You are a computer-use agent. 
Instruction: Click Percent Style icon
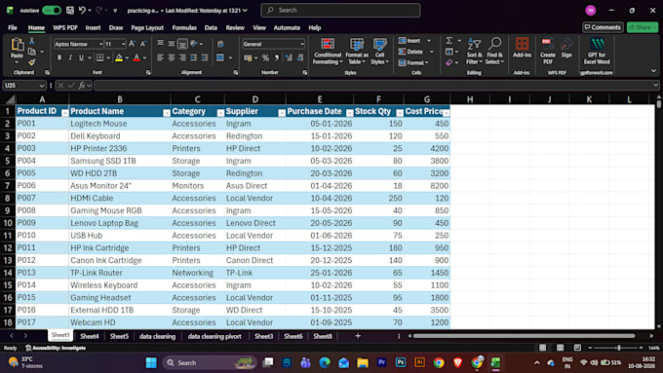[265, 57]
